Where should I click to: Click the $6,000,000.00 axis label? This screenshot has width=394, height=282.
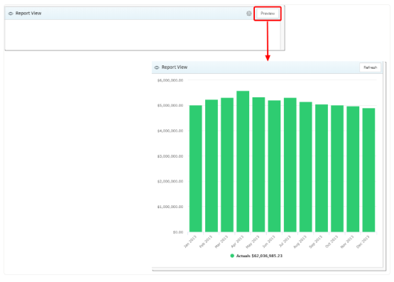tap(170, 80)
